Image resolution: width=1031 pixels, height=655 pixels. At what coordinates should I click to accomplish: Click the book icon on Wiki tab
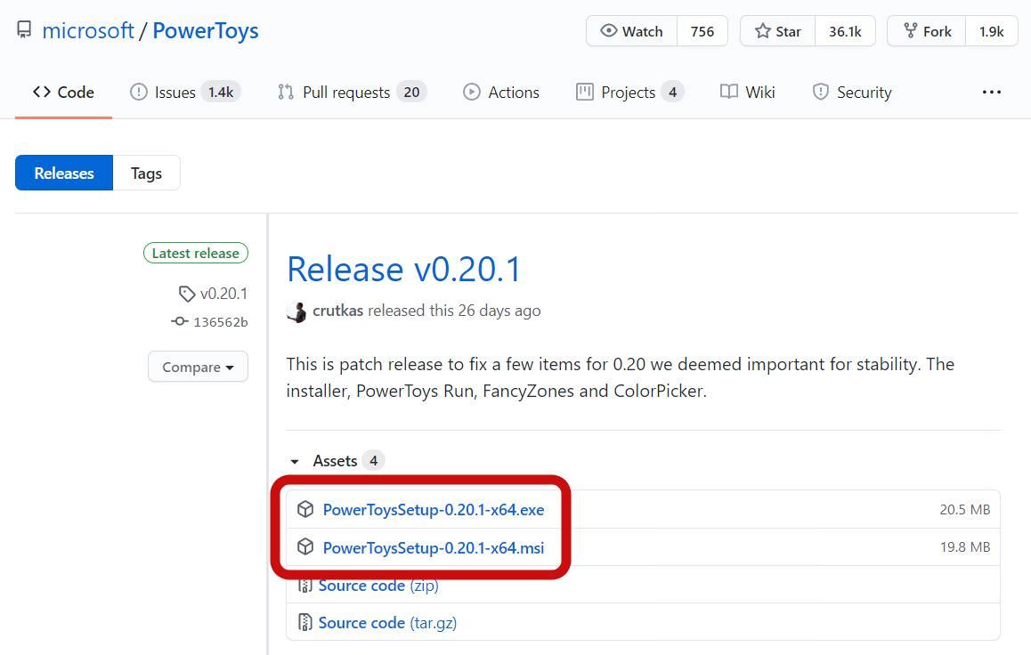728,92
